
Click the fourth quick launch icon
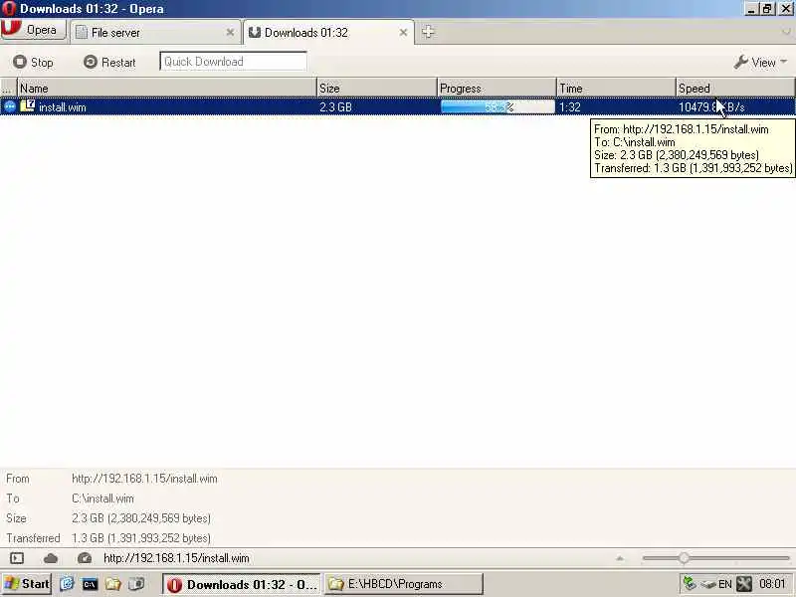tap(136, 584)
